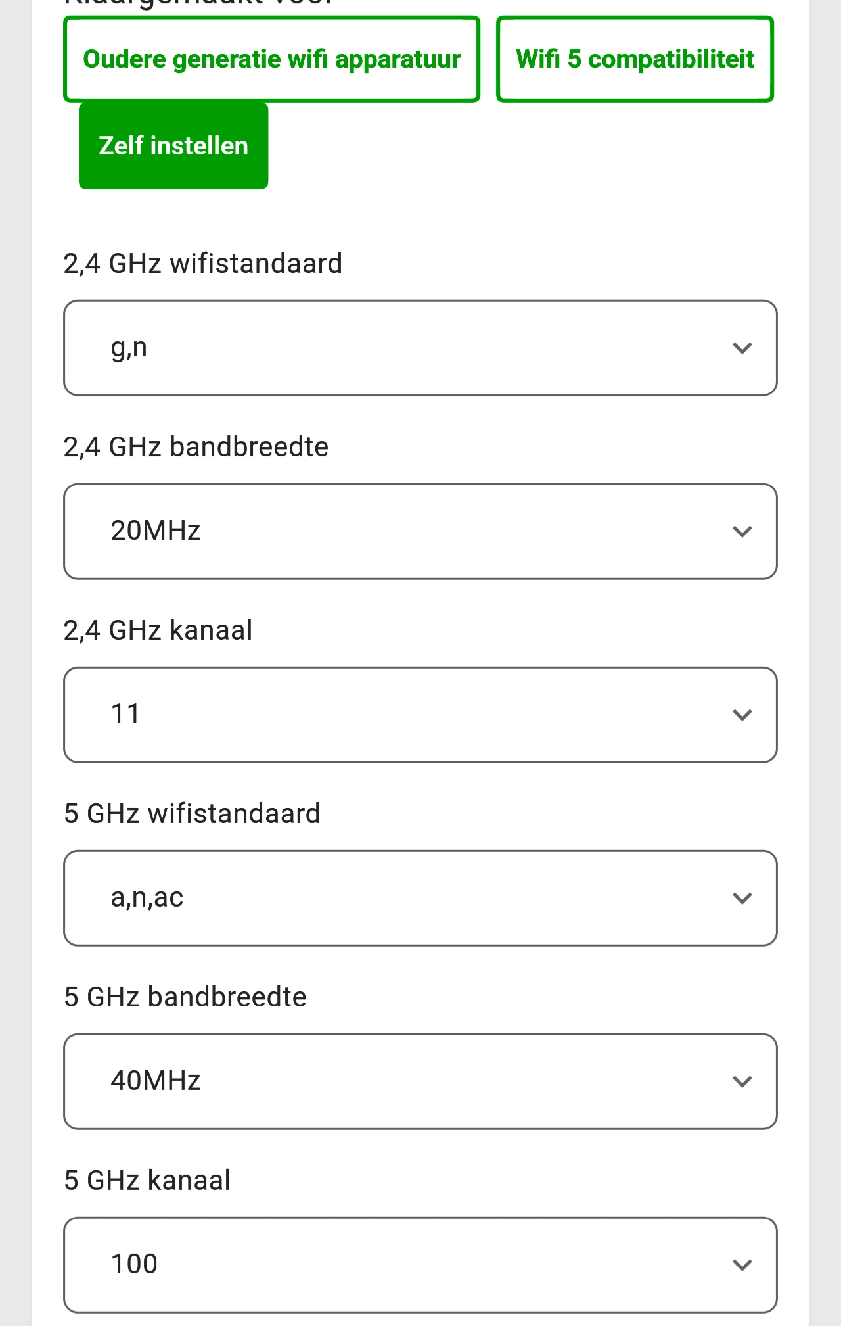Click the '5 GHz kanaal' label
Image resolution: width=841 pixels, height=1326 pixels.
pyautogui.click(x=147, y=1181)
